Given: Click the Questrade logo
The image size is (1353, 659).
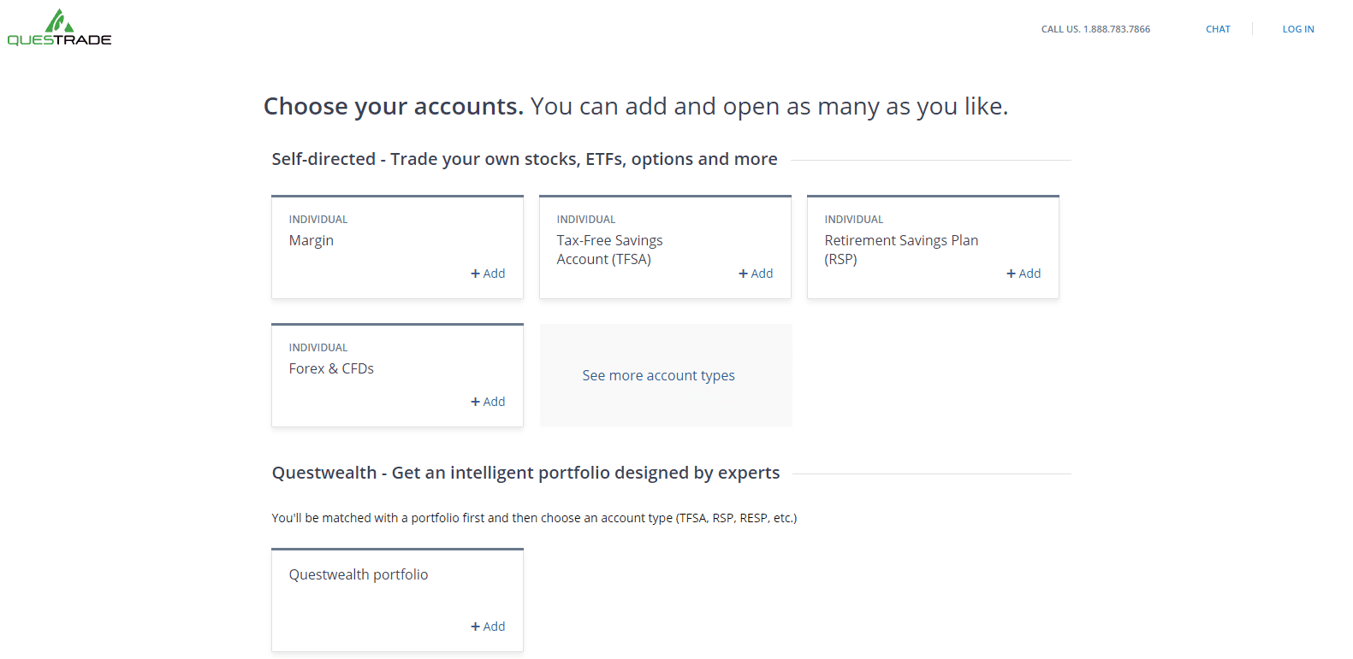Looking at the screenshot, I should (x=58, y=26).
